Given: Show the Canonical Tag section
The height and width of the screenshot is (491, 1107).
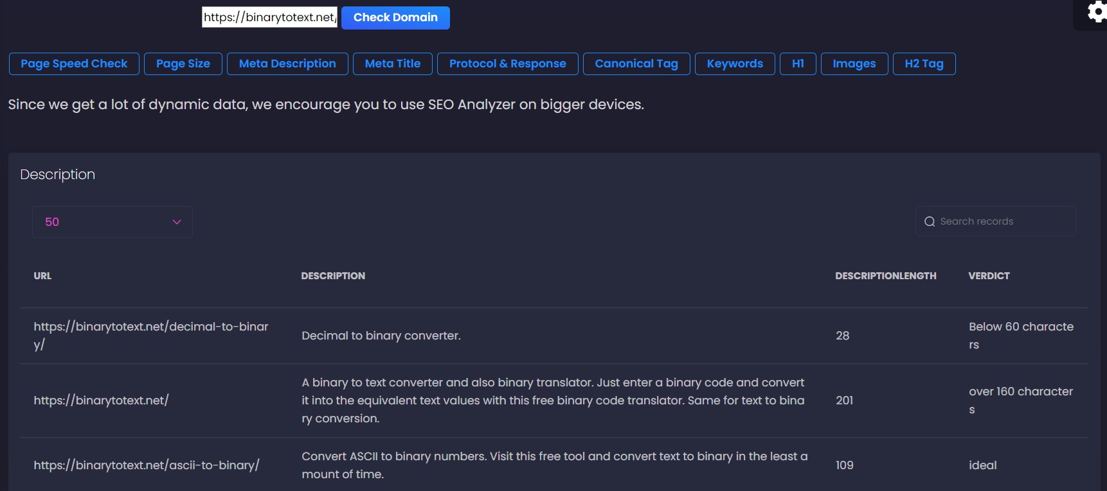Looking at the screenshot, I should (636, 64).
